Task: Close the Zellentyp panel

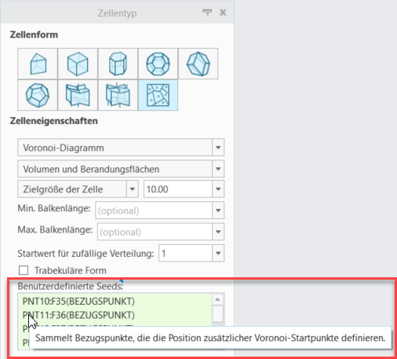Action: (223, 13)
